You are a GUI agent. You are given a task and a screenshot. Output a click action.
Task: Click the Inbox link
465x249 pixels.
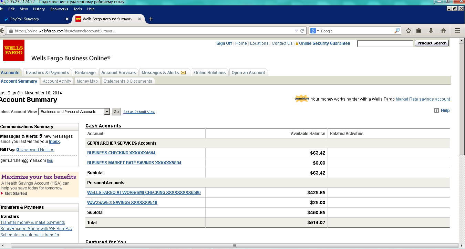(54, 142)
